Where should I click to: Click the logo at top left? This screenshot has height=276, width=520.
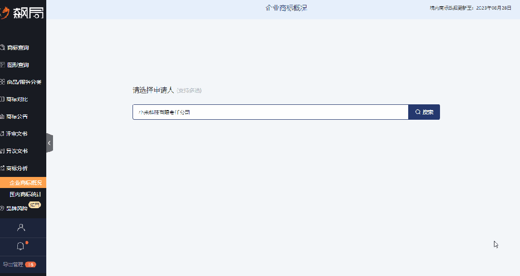22,13
